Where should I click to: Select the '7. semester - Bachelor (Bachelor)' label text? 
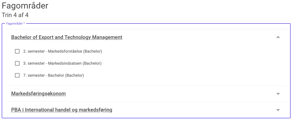(53, 75)
